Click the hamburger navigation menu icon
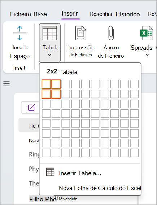 coord(6,84)
